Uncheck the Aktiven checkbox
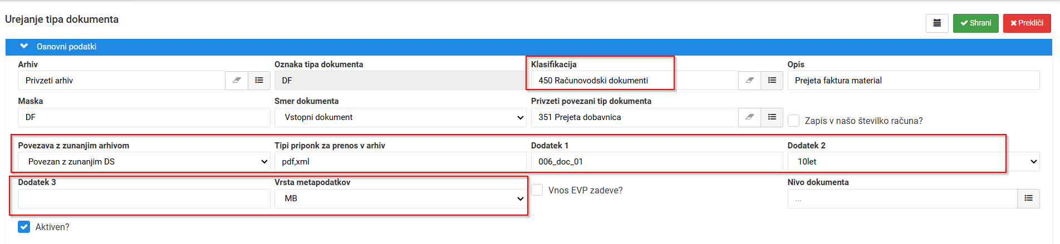1060x244 pixels. (24, 227)
